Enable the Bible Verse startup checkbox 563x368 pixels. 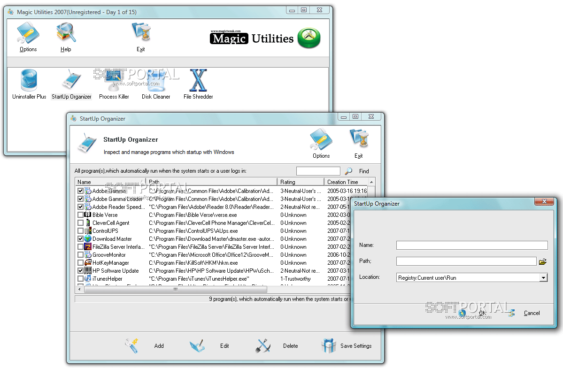pos(80,215)
